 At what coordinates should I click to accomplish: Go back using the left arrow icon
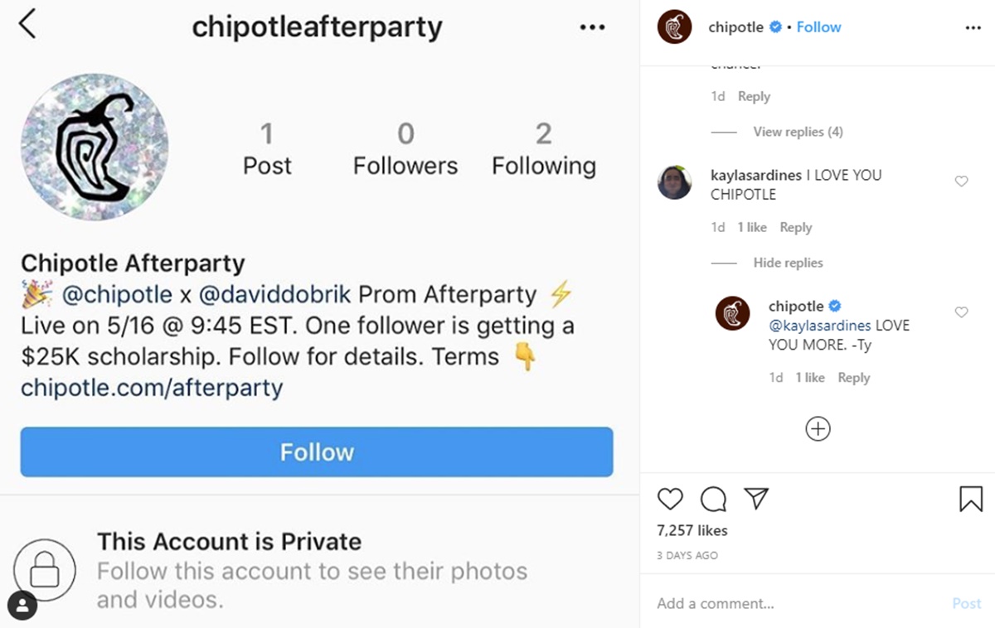[27, 25]
